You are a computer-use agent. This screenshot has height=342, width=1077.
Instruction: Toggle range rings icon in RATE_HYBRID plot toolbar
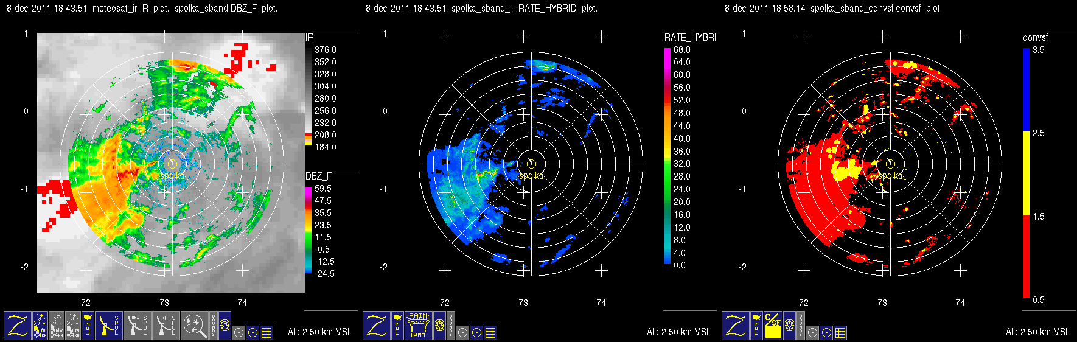pos(439,326)
